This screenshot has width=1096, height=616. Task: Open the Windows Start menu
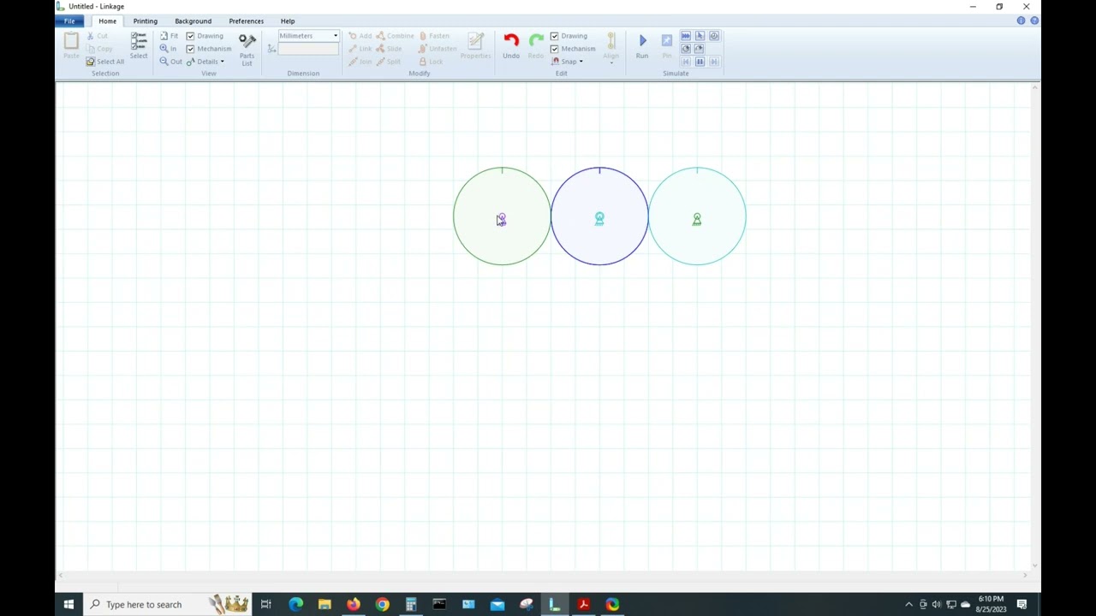click(x=68, y=604)
